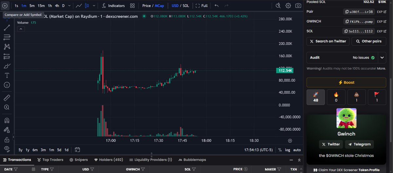Open the Snipers tab
Image resolution: width=393 pixels, height=173 pixels.
tap(79, 160)
